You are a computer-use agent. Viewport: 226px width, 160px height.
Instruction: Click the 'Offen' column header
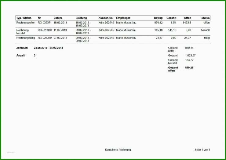(188, 18)
